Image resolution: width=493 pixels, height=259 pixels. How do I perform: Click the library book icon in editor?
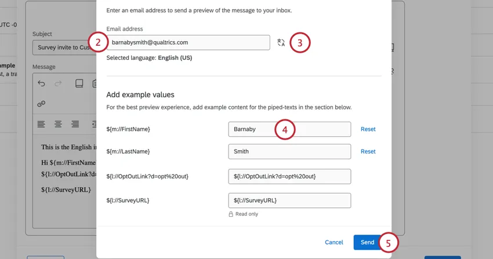79,83
